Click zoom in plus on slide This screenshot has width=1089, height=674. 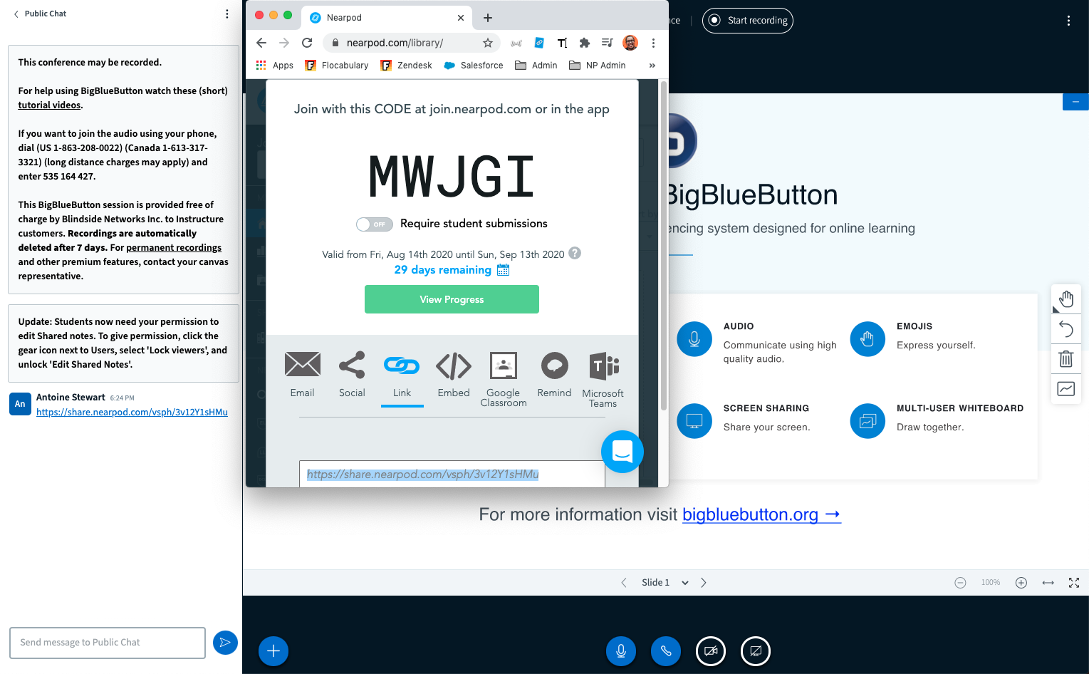click(1021, 583)
